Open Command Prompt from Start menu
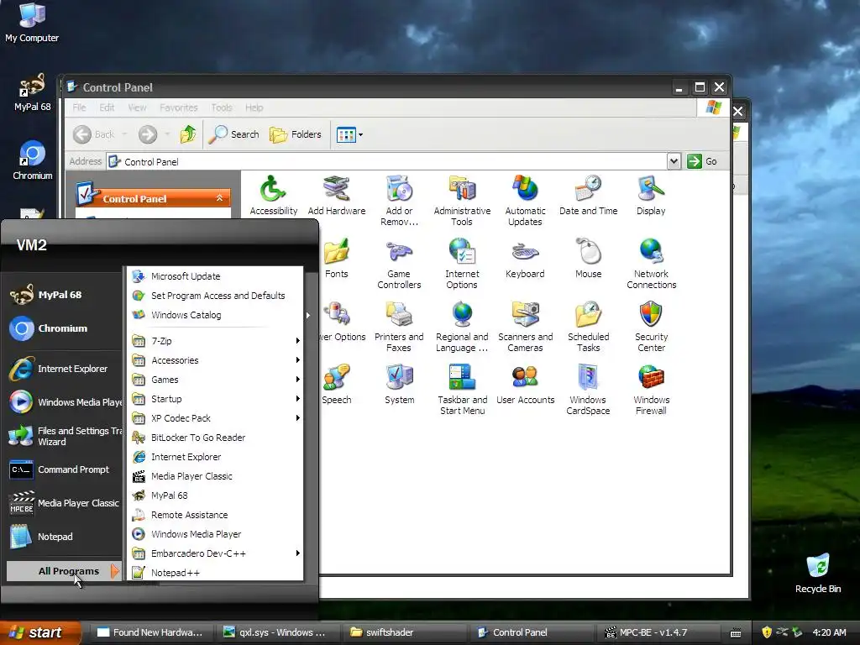 (64, 470)
